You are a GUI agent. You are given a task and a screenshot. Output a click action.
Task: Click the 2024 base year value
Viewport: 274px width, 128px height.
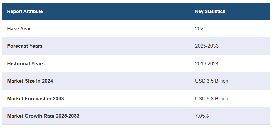coord(200,29)
